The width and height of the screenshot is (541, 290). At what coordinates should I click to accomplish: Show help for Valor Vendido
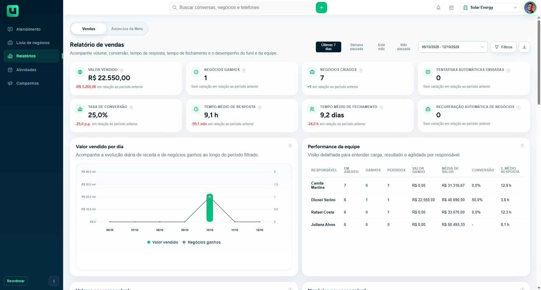121,70
